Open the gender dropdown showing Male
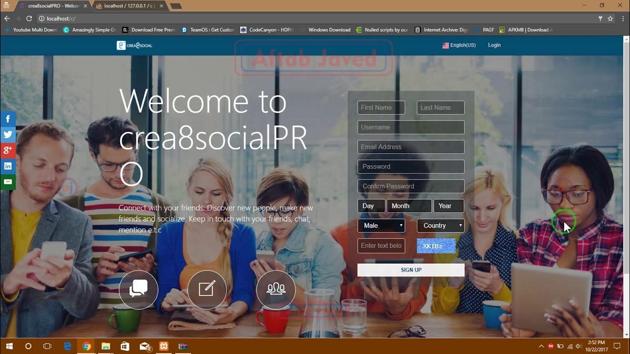630x354 pixels. coord(381,225)
